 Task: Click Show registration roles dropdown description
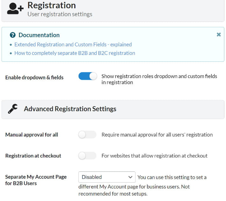click(x=159, y=79)
